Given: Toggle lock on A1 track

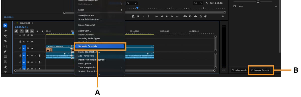Looking at the screenshot, I should tap(20, 56).
